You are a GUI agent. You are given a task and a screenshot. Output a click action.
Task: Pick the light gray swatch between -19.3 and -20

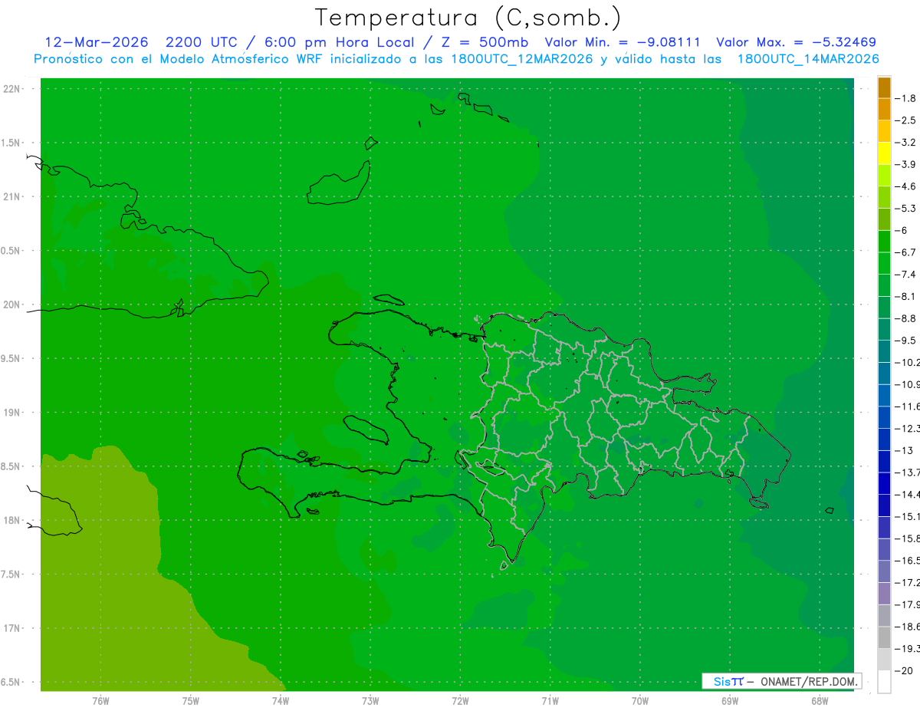click(x=884, y=660)
